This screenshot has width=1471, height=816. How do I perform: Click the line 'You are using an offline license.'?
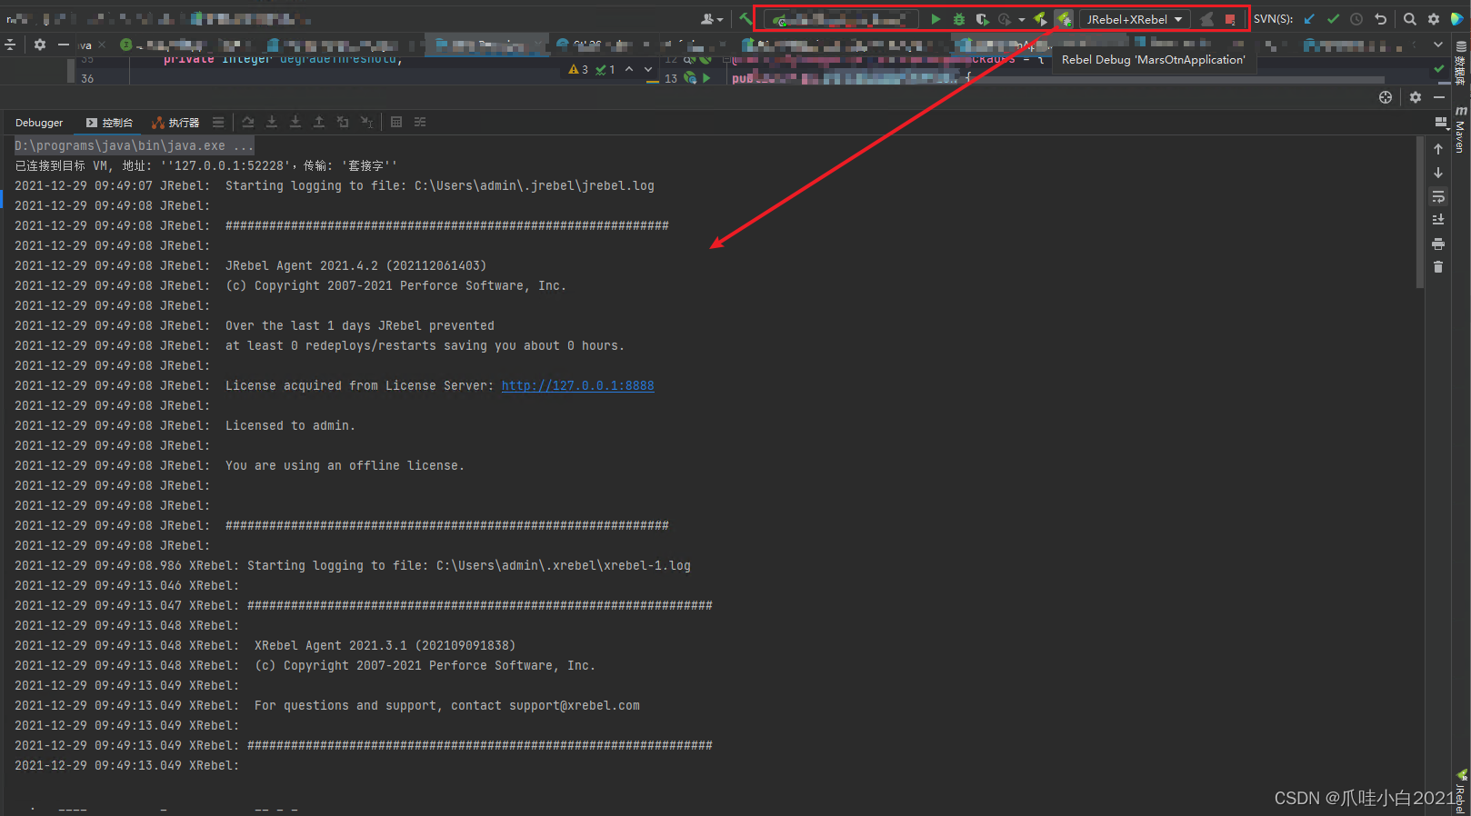(x=345, y=465)
